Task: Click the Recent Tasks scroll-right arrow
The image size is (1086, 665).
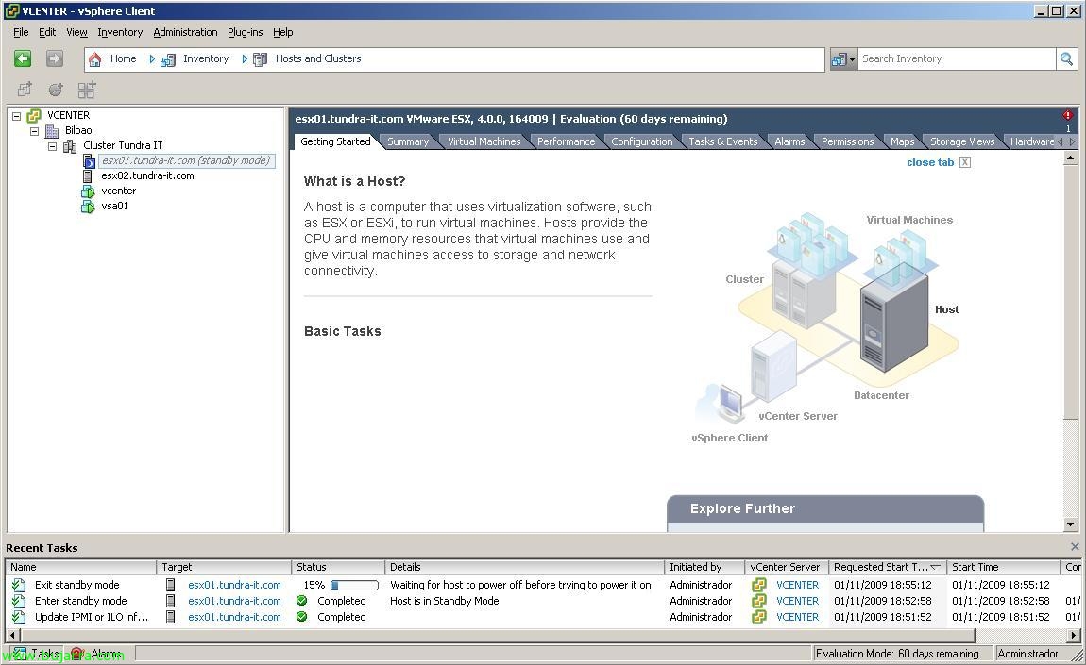Action: (x=1074, y=635)
